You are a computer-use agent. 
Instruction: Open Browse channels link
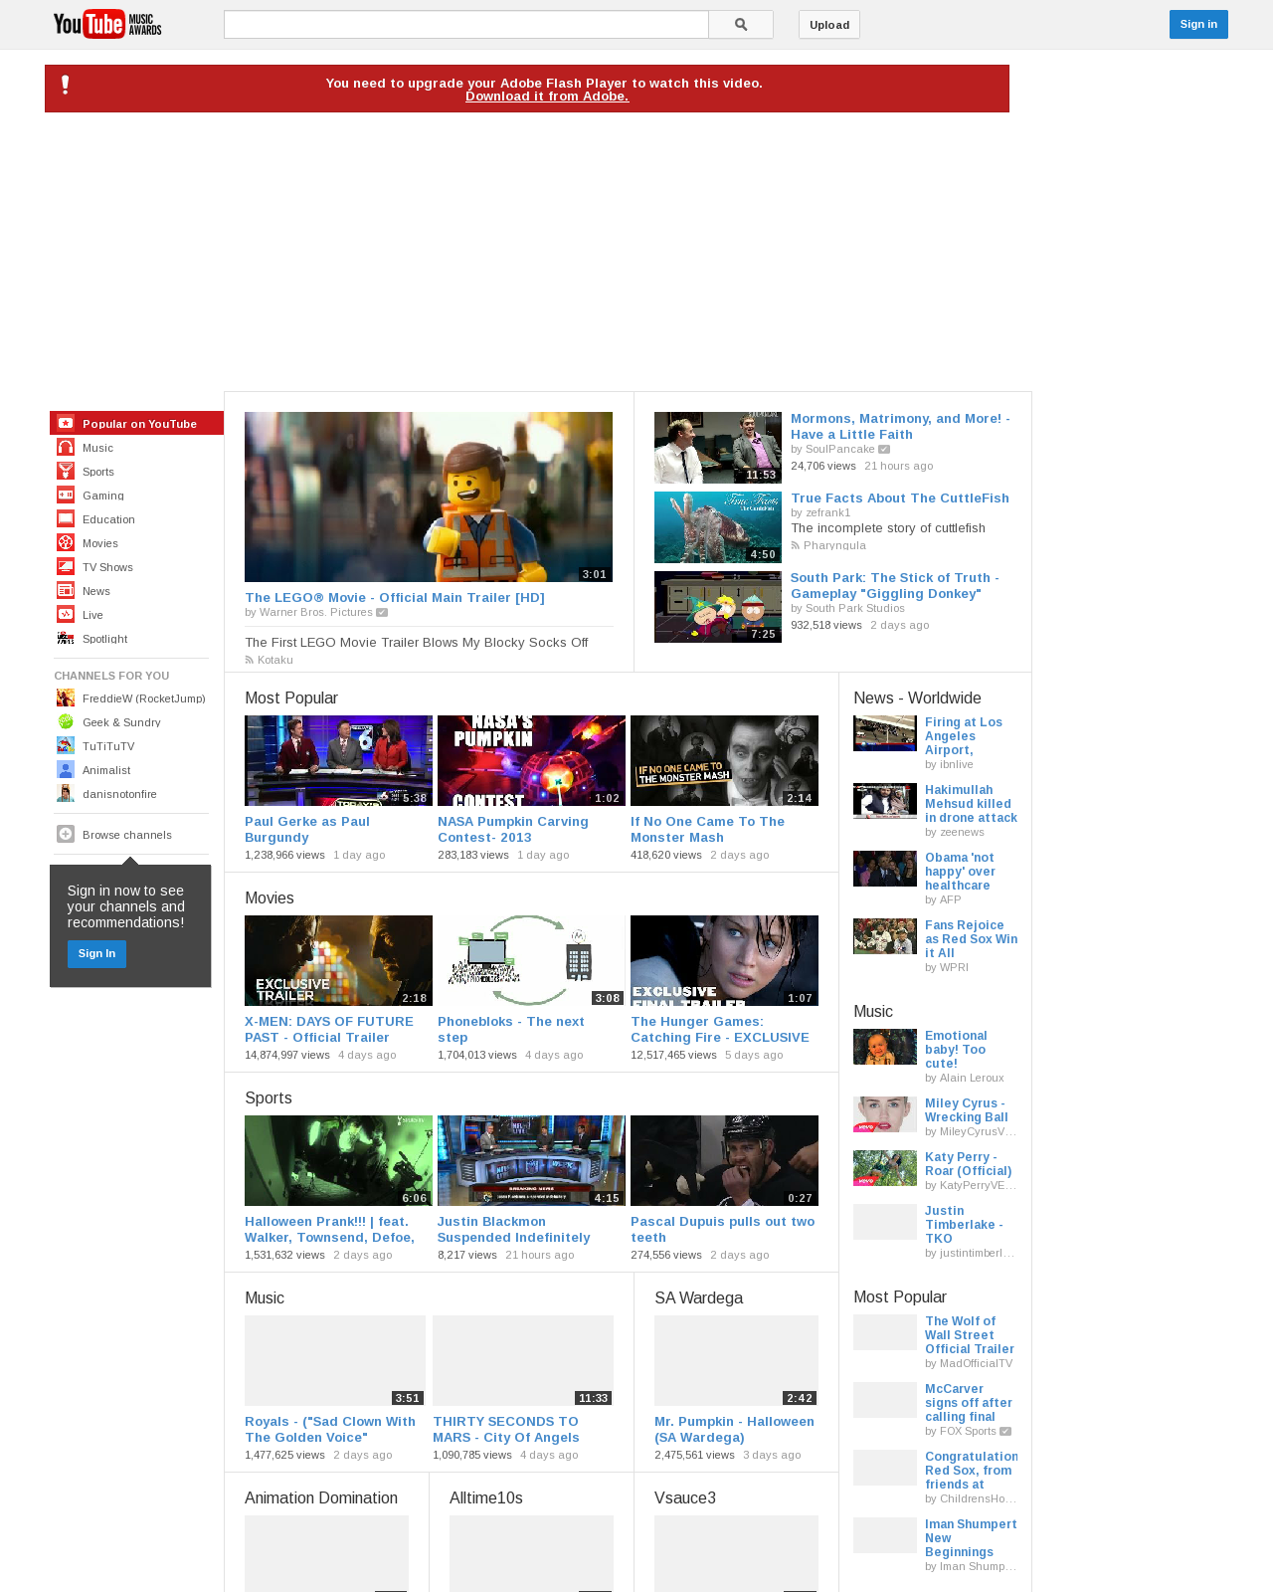pyautogui.click(x=127, y=835)
